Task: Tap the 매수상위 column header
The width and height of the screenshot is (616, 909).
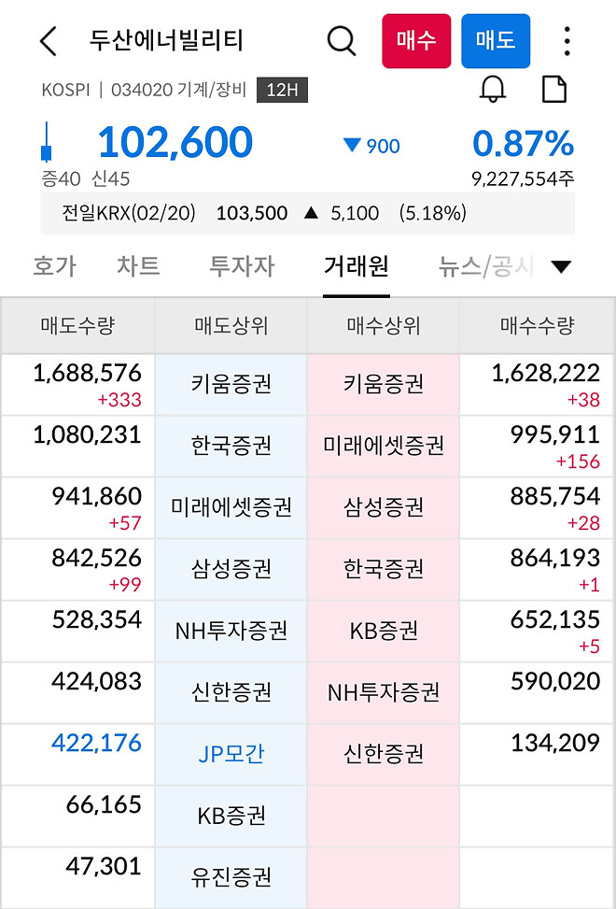Action: [384, 326]
